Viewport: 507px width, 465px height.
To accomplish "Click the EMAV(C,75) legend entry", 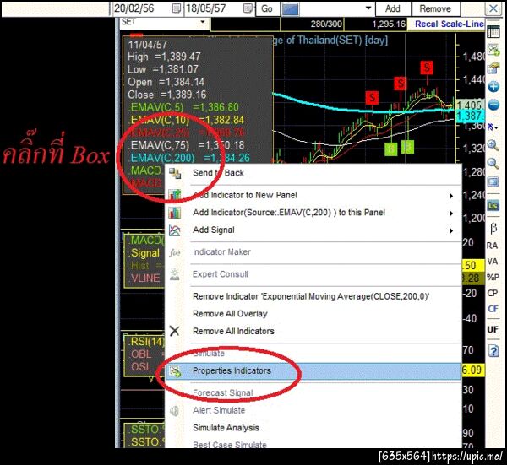I will click(x=186, y=145).
